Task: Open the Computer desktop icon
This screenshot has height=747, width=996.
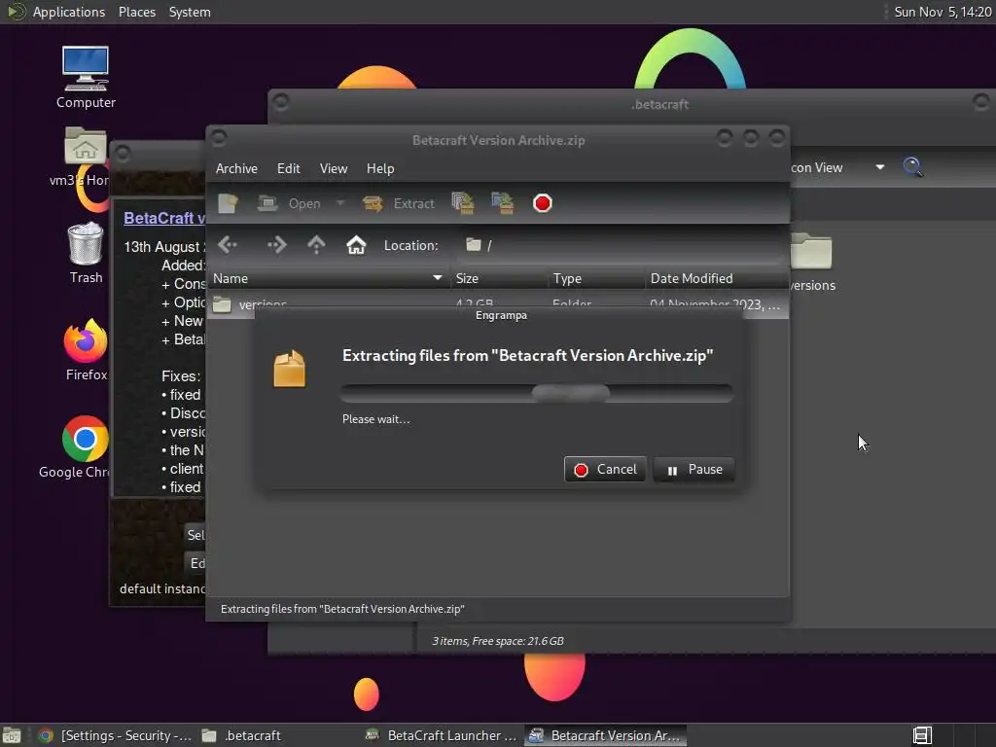Action: coord(86,78)
